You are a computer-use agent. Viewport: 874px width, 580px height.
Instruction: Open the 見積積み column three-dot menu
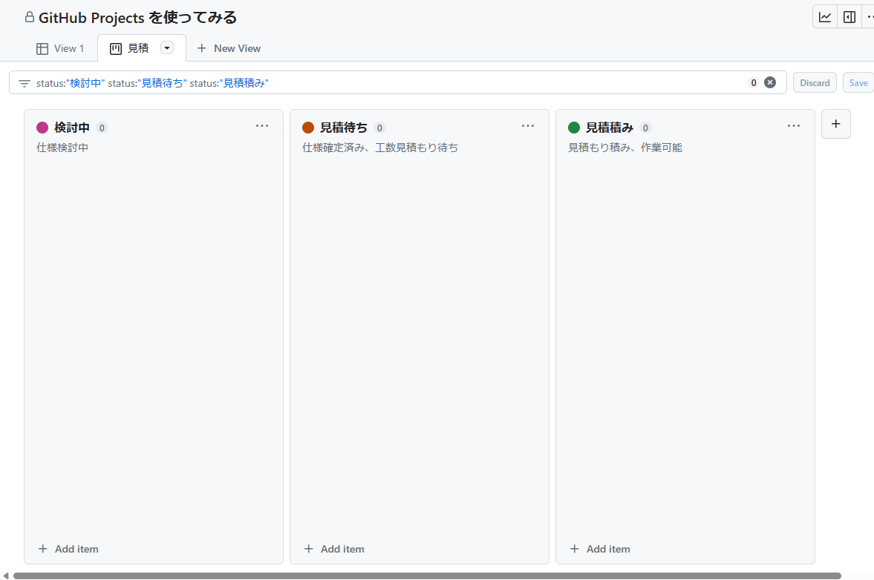point(794,126)
